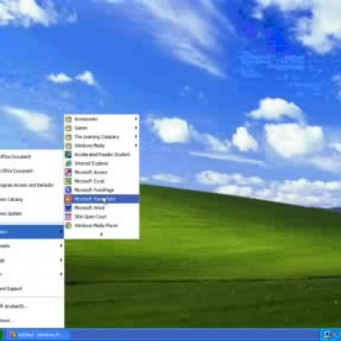The image size is (341, 341).
Task: Start Windows Media Player
Action: pyautogui.click(x=102, y=225)
